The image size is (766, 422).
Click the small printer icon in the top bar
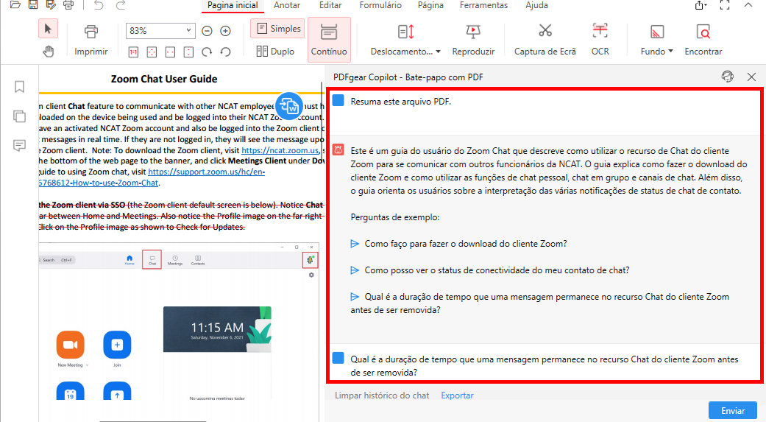coord(68,5)
